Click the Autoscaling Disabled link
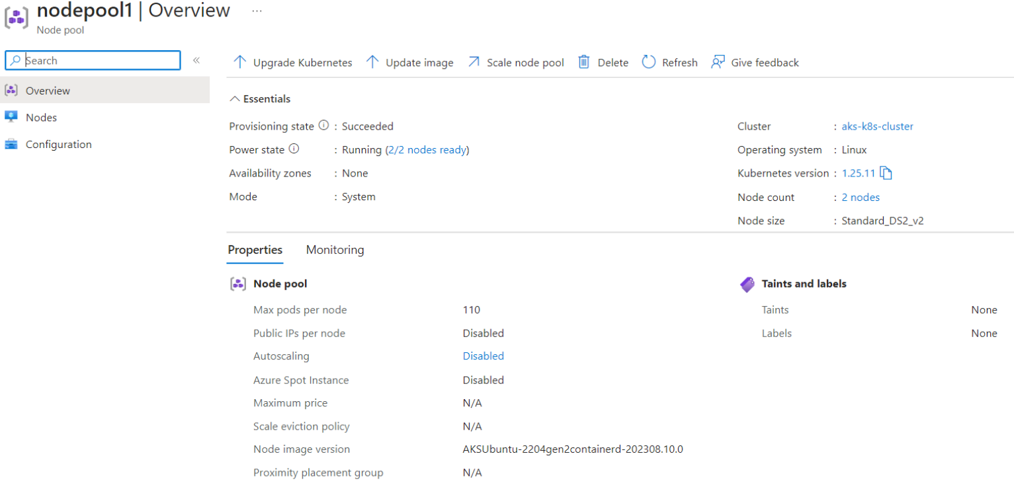Screen dimensions: 1014x497 click(x=483, y=356)
